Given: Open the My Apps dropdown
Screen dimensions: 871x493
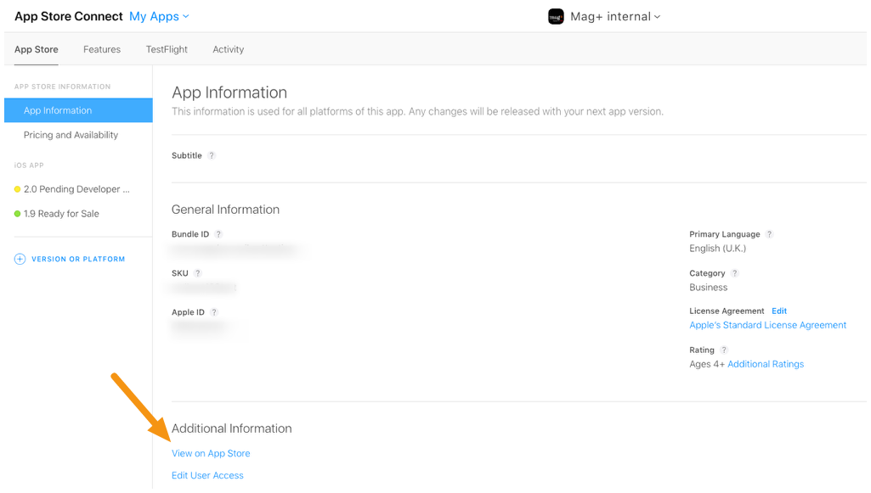Looking at the screenshot, I should pyautogui.click(x=159, y=17).
